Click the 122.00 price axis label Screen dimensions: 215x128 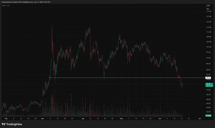click(x=209, y=22)
